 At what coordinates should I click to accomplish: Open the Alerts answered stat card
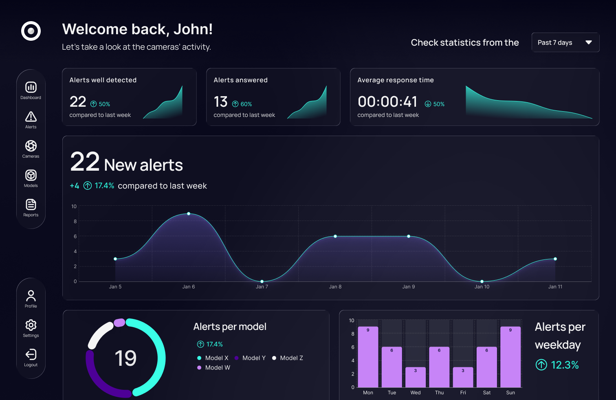[x=273, y=97]
